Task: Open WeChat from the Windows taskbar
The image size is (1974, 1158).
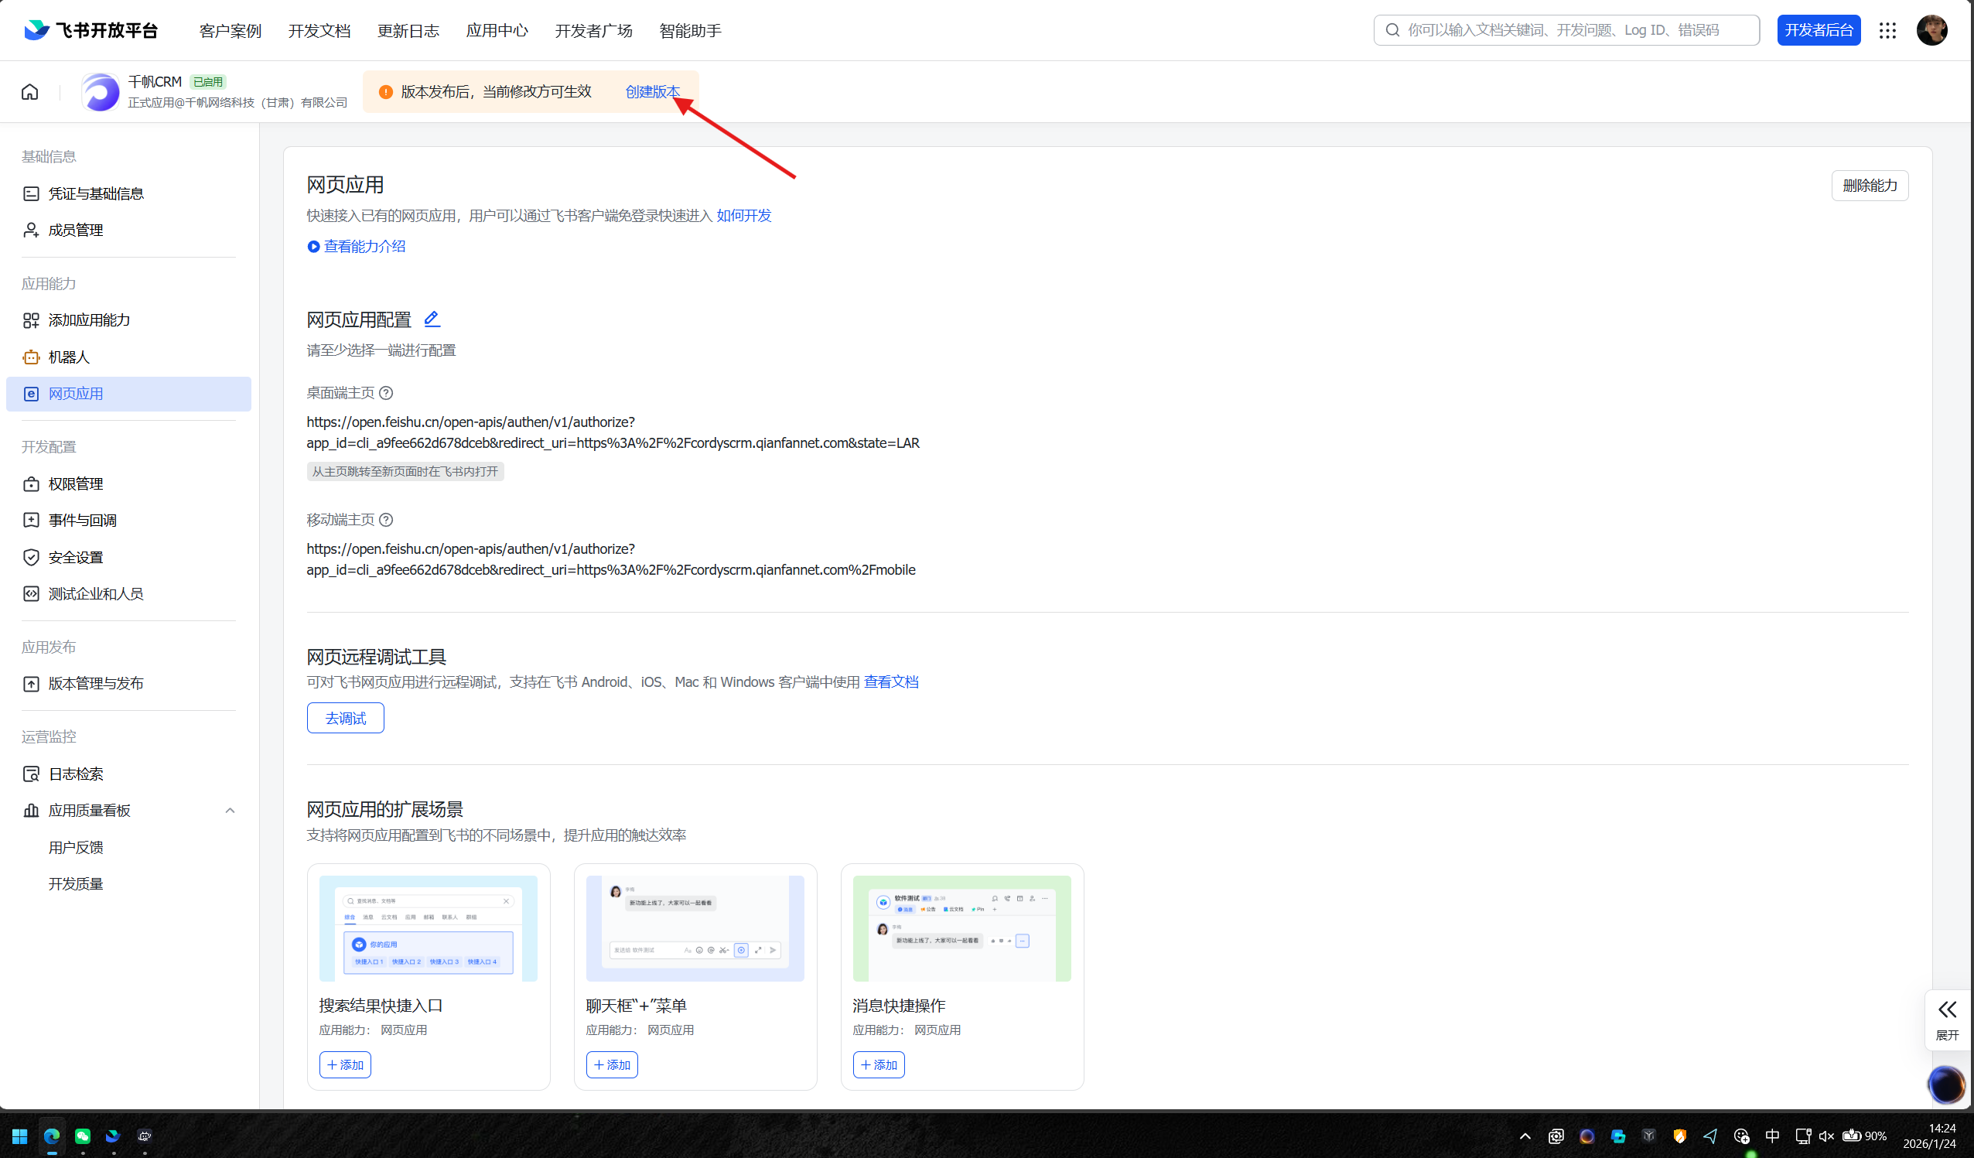Action: pyautogui.click(x=82, y=1136)
